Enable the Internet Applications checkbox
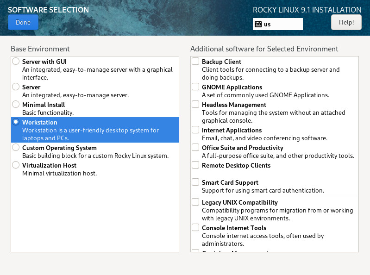 pos(195,130)
